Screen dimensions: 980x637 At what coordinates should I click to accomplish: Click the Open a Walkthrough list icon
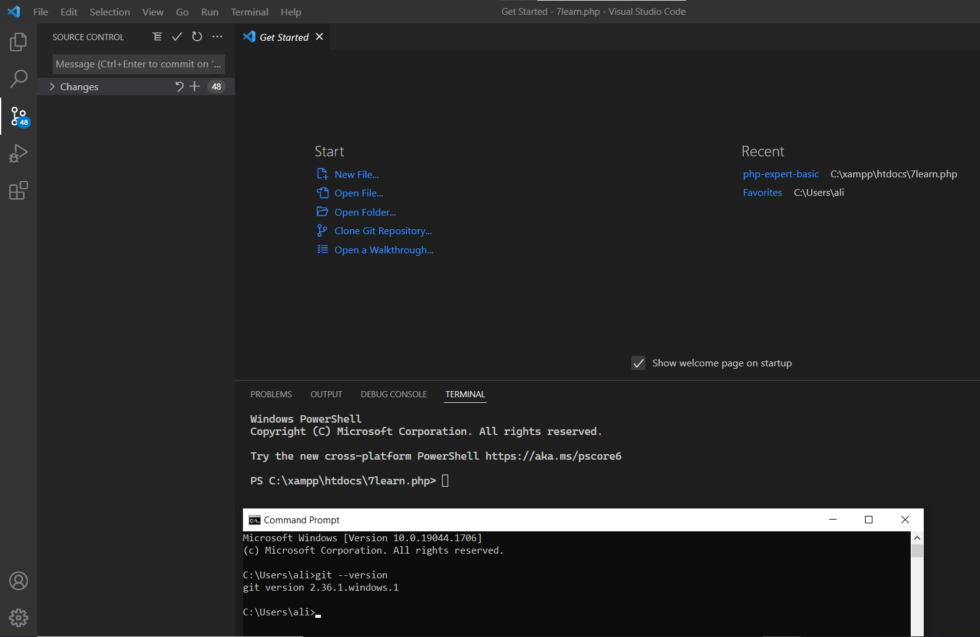click(x=322, y=250)
